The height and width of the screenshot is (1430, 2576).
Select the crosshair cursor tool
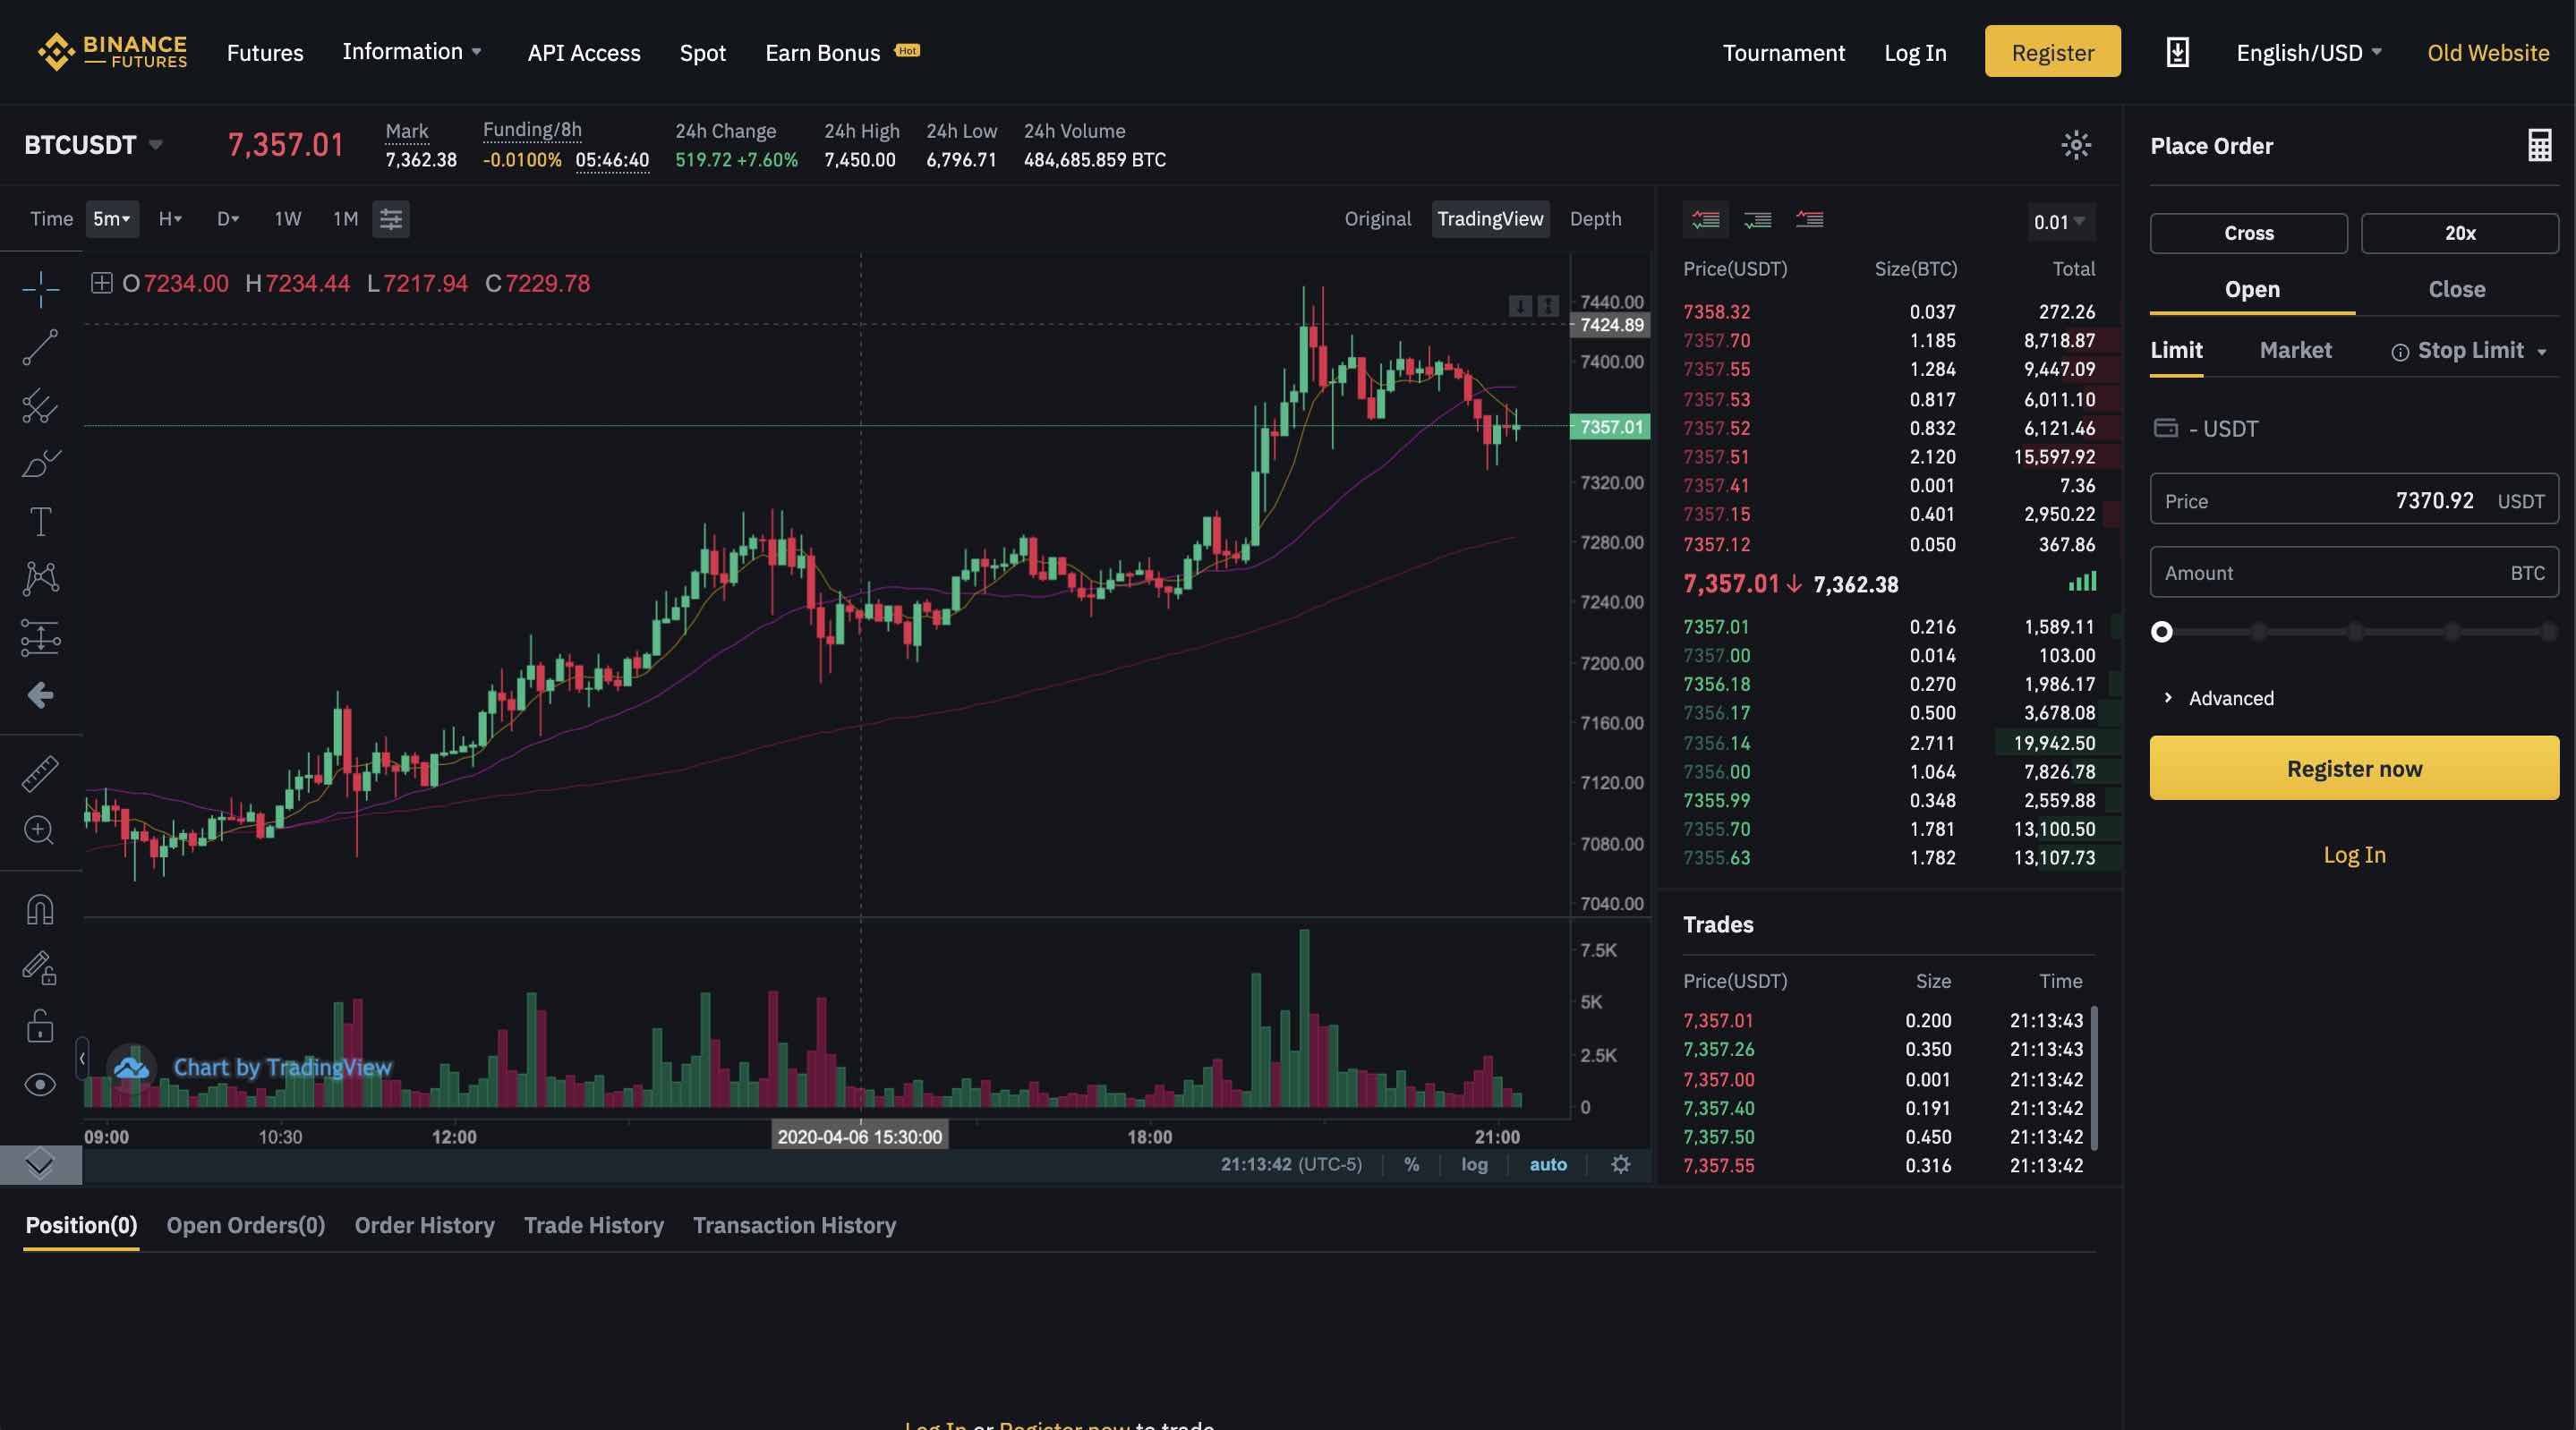pos(40,289)
